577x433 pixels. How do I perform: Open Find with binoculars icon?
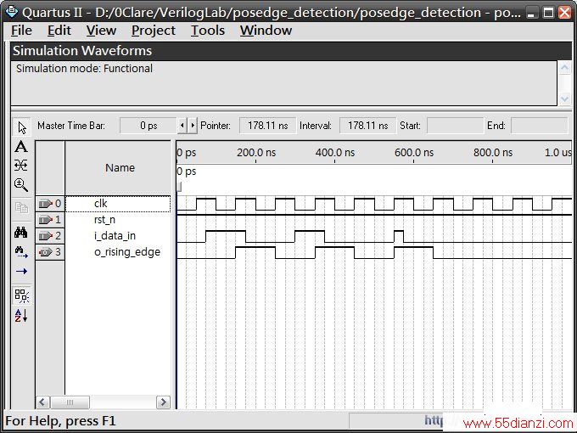pos(21,233)
